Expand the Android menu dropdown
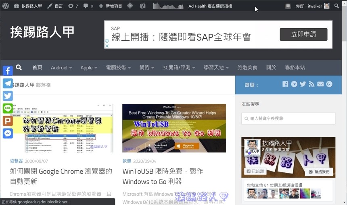 61,68
